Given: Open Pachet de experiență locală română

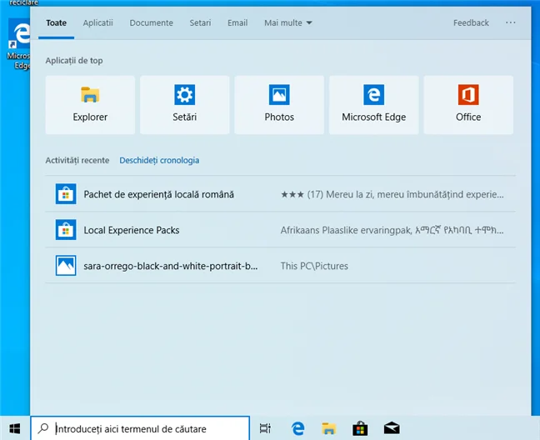Looking at the screenshot, I should (x=280, y=194).
